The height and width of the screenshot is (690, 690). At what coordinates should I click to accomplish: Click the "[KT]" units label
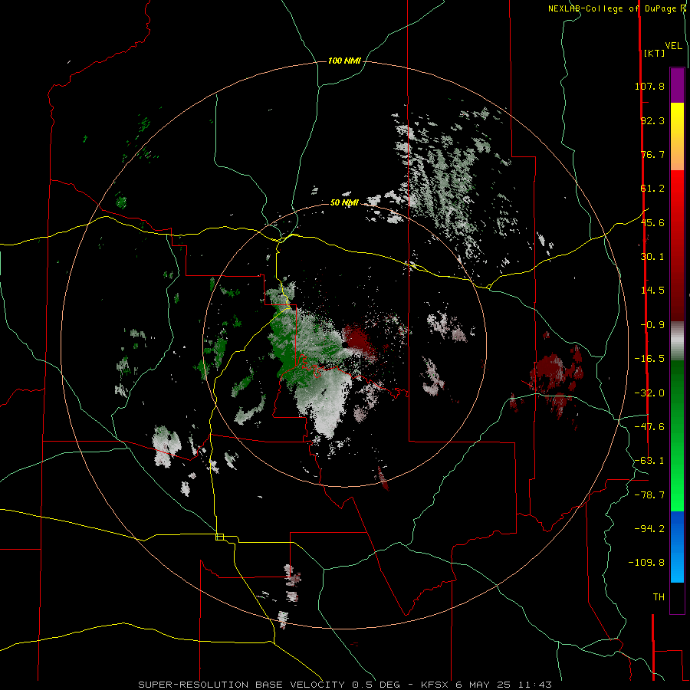point(654,53)
